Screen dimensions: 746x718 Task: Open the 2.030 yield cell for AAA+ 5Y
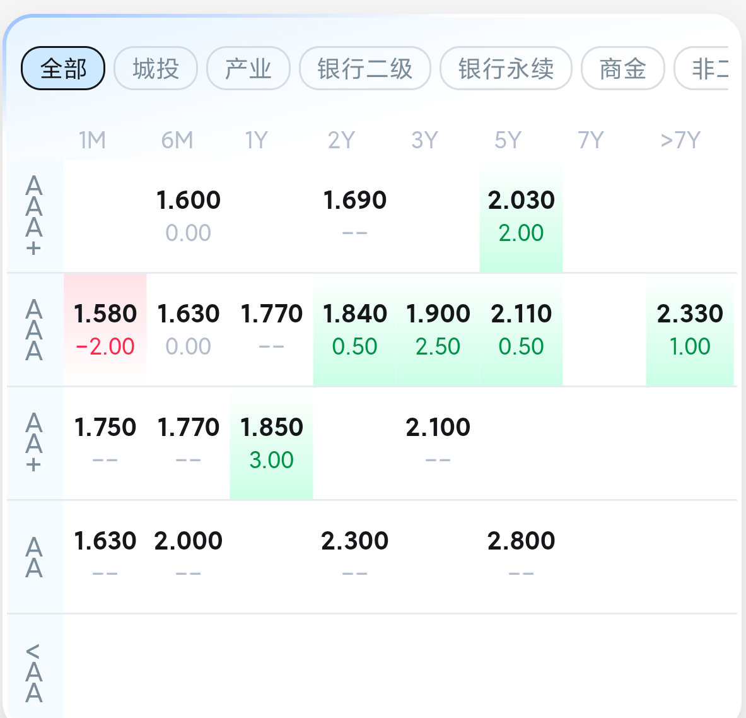(521, 216)
